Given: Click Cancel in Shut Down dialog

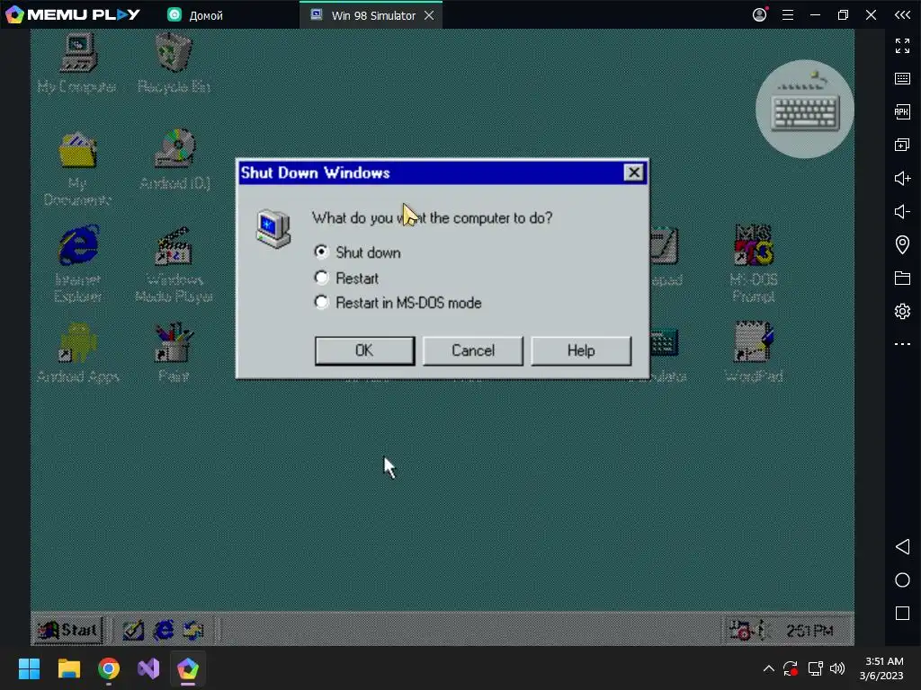Looking at the screenshot, I should (473, 350).
